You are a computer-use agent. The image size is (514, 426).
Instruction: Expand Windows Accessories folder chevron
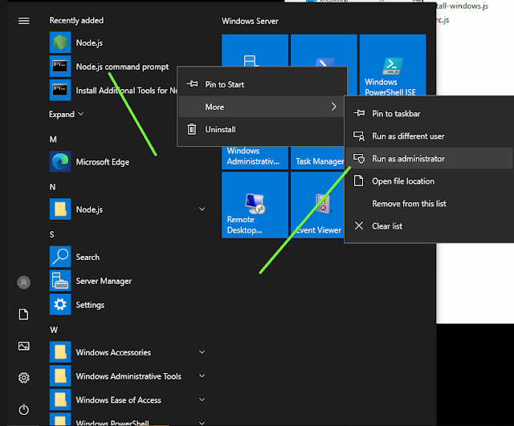coord(202,352)
